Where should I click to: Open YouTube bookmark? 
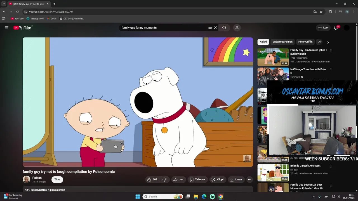17,19
